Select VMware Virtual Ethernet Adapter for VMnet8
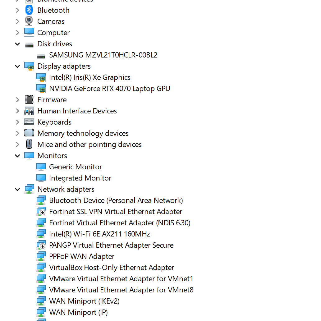Screen dimensions: 321x321 tap(121, 290)
